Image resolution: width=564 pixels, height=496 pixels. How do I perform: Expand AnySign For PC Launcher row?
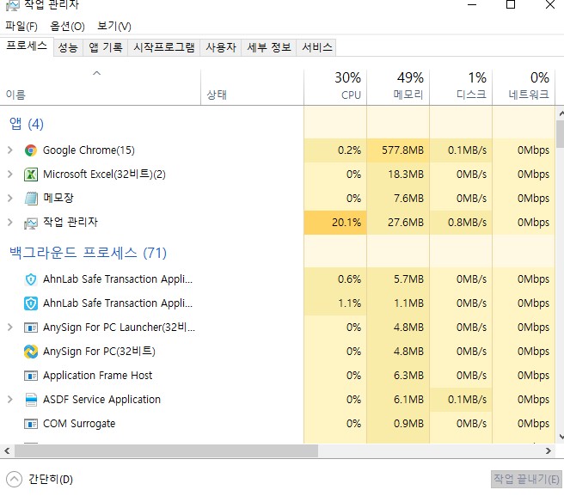(x=10, y=328)
